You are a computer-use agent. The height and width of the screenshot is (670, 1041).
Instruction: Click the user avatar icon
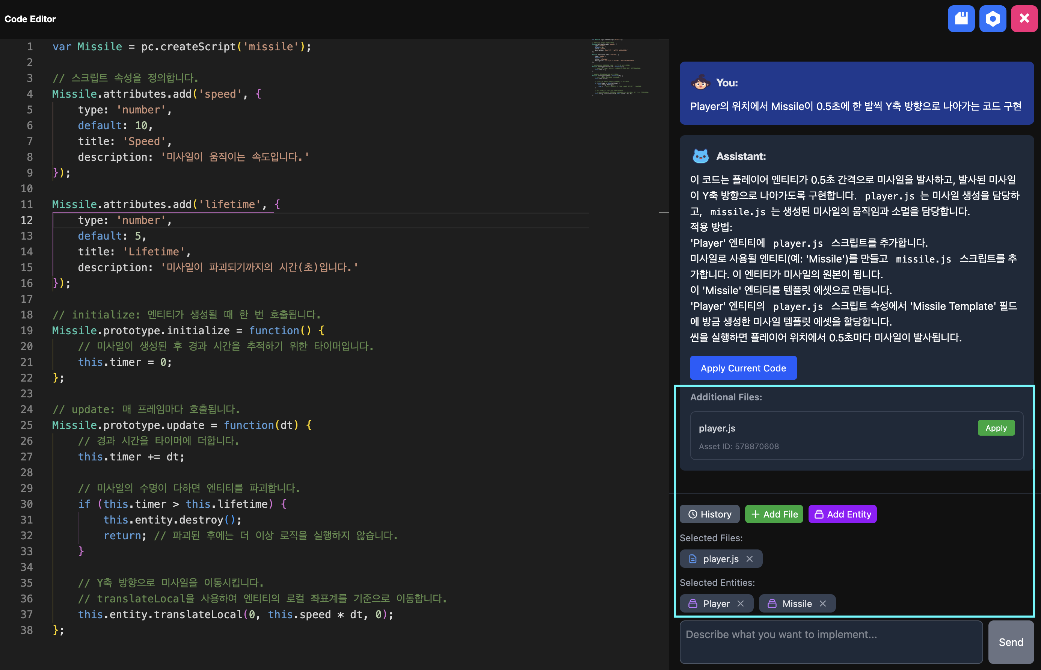pyautogui.click(x=700, y=82)
